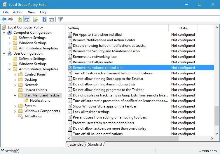Image resolution: width=220 pixels, height=154 pixels.
Task: Click policy icon for Remove the battery meter
Action: click(x=70, y=62)
